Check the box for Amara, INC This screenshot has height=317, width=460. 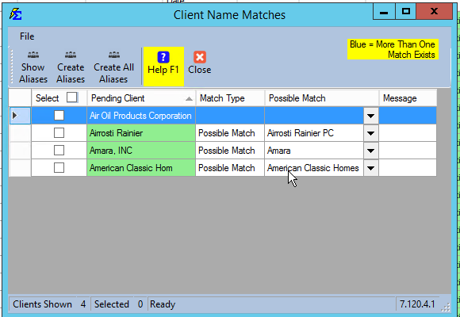(x=59, y=151)
